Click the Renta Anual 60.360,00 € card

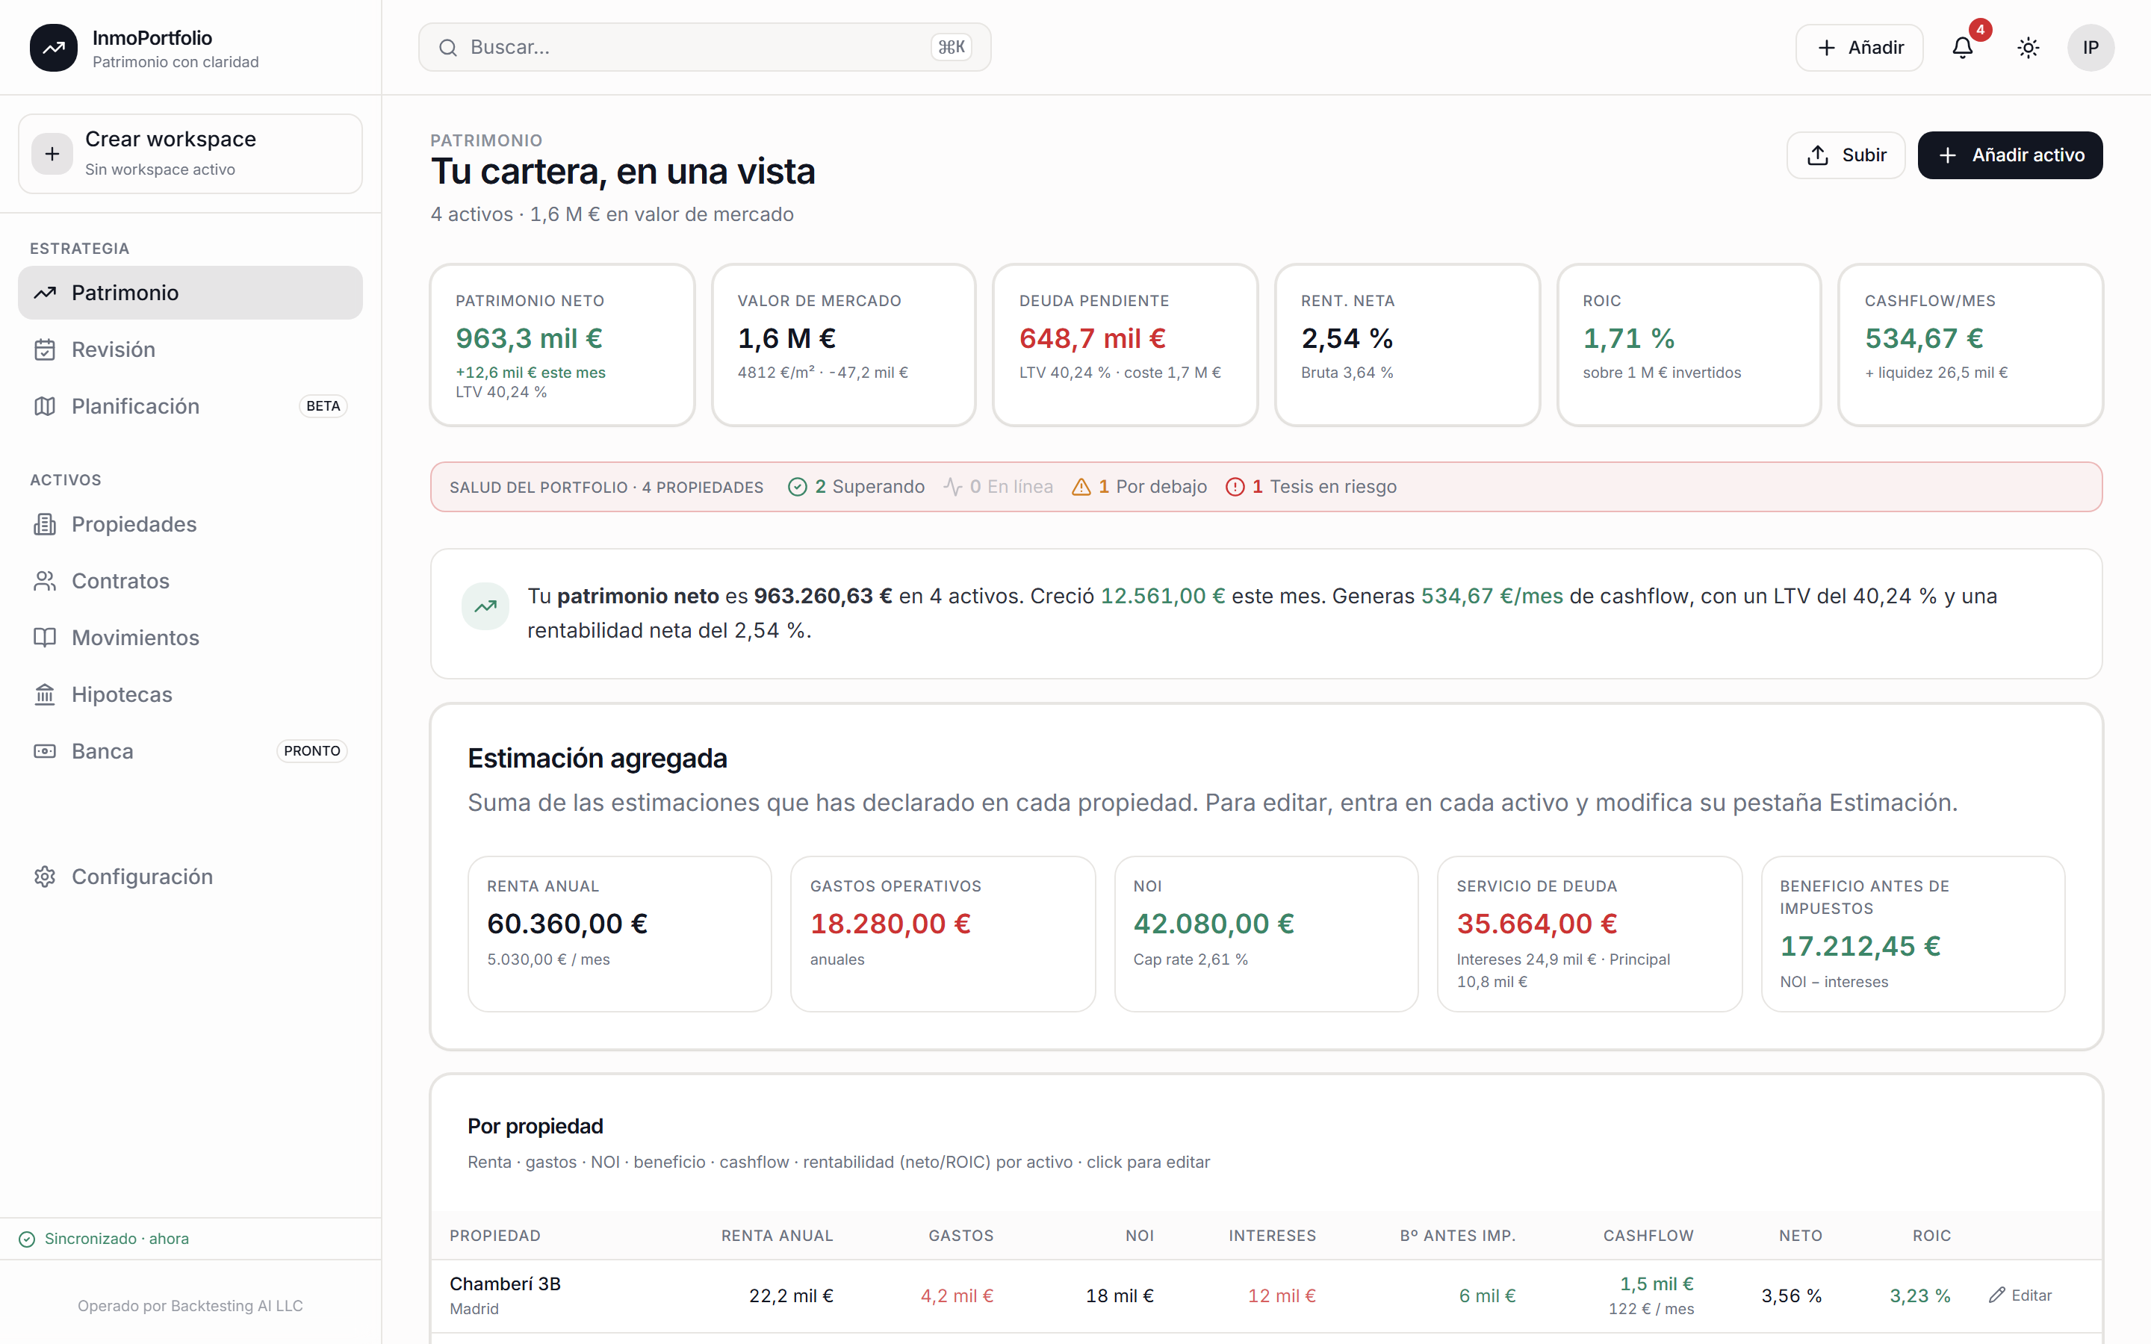pyautogui.click(x=619, y=933)
